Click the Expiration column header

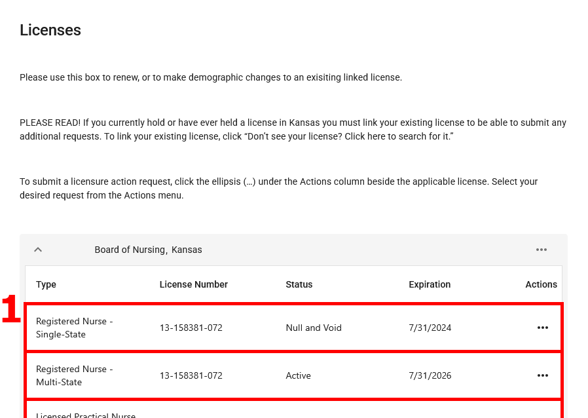[x=430, y=284]
